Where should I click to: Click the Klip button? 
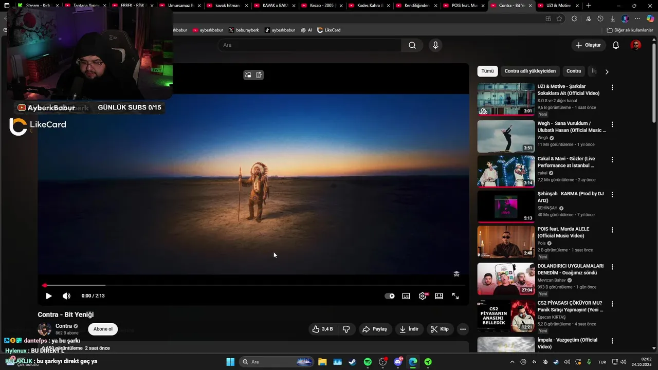coord(440,329)
